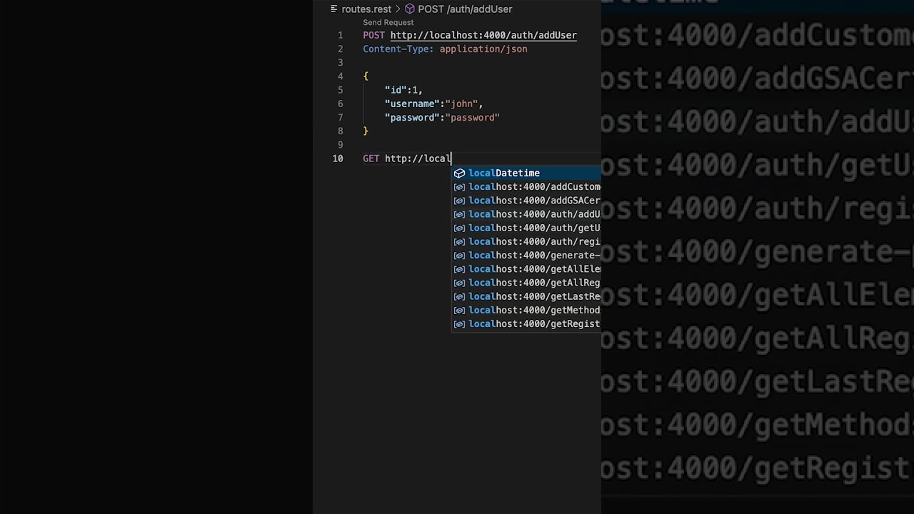Click the icon beside the getRegist suggestion
The height and width of the screenshot is (514, 914).
click(x=459, y=324)
